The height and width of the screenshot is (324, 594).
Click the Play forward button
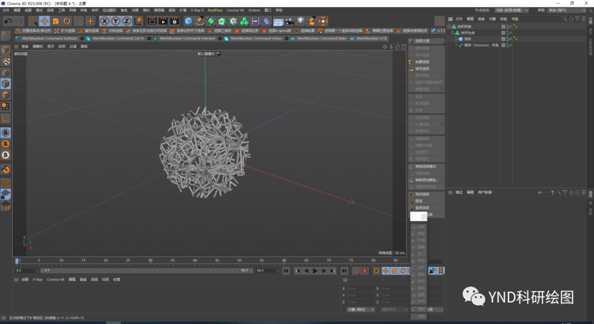point(315,271)
